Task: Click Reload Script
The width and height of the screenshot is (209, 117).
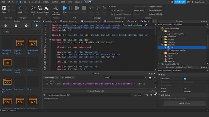Action: click(x=139, y=10)
